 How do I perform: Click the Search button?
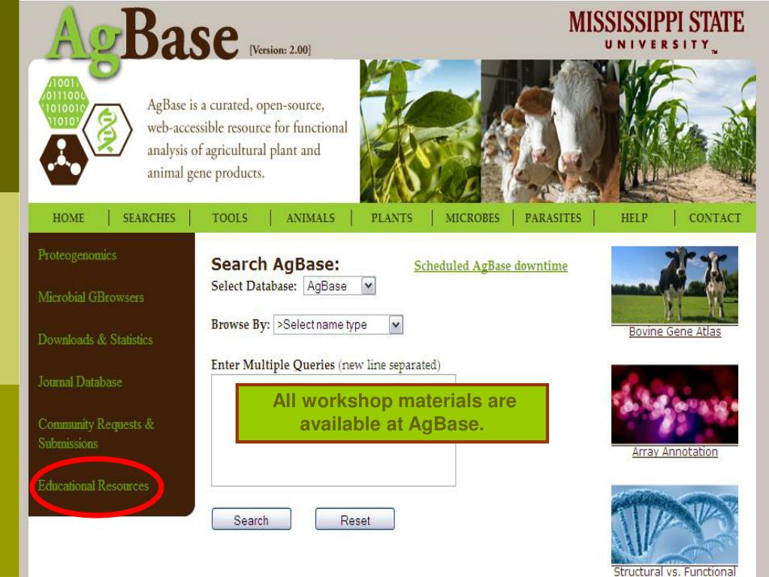[x=251, y=520]
